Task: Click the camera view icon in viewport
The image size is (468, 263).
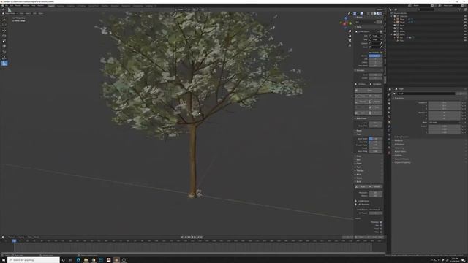Action: coord(350,41)
